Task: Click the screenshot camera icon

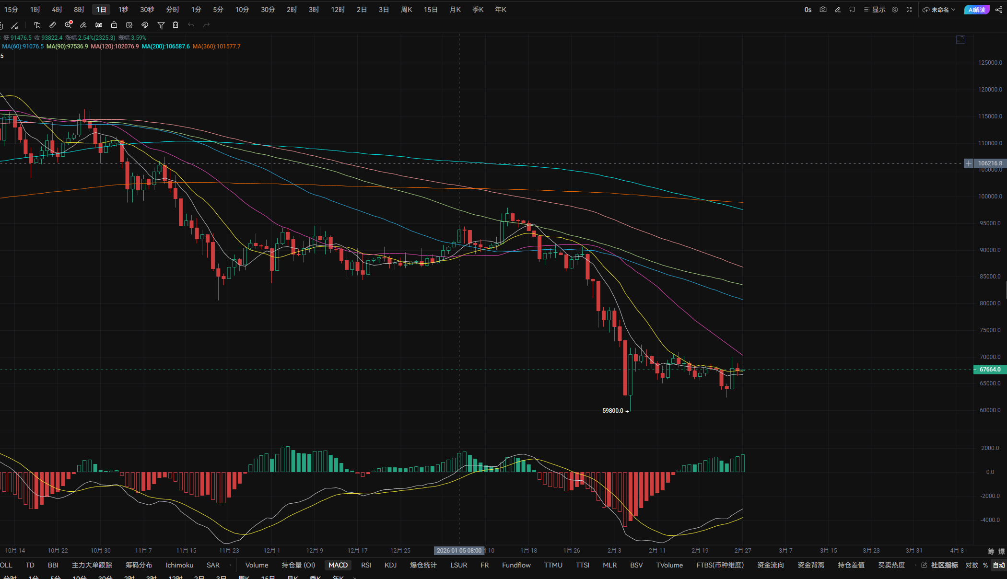Action: [823, 10]
